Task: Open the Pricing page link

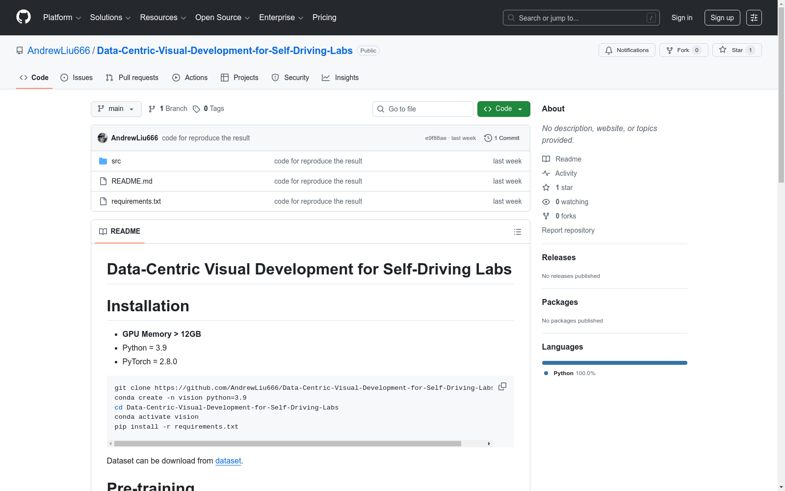Action: pos(324,18)
